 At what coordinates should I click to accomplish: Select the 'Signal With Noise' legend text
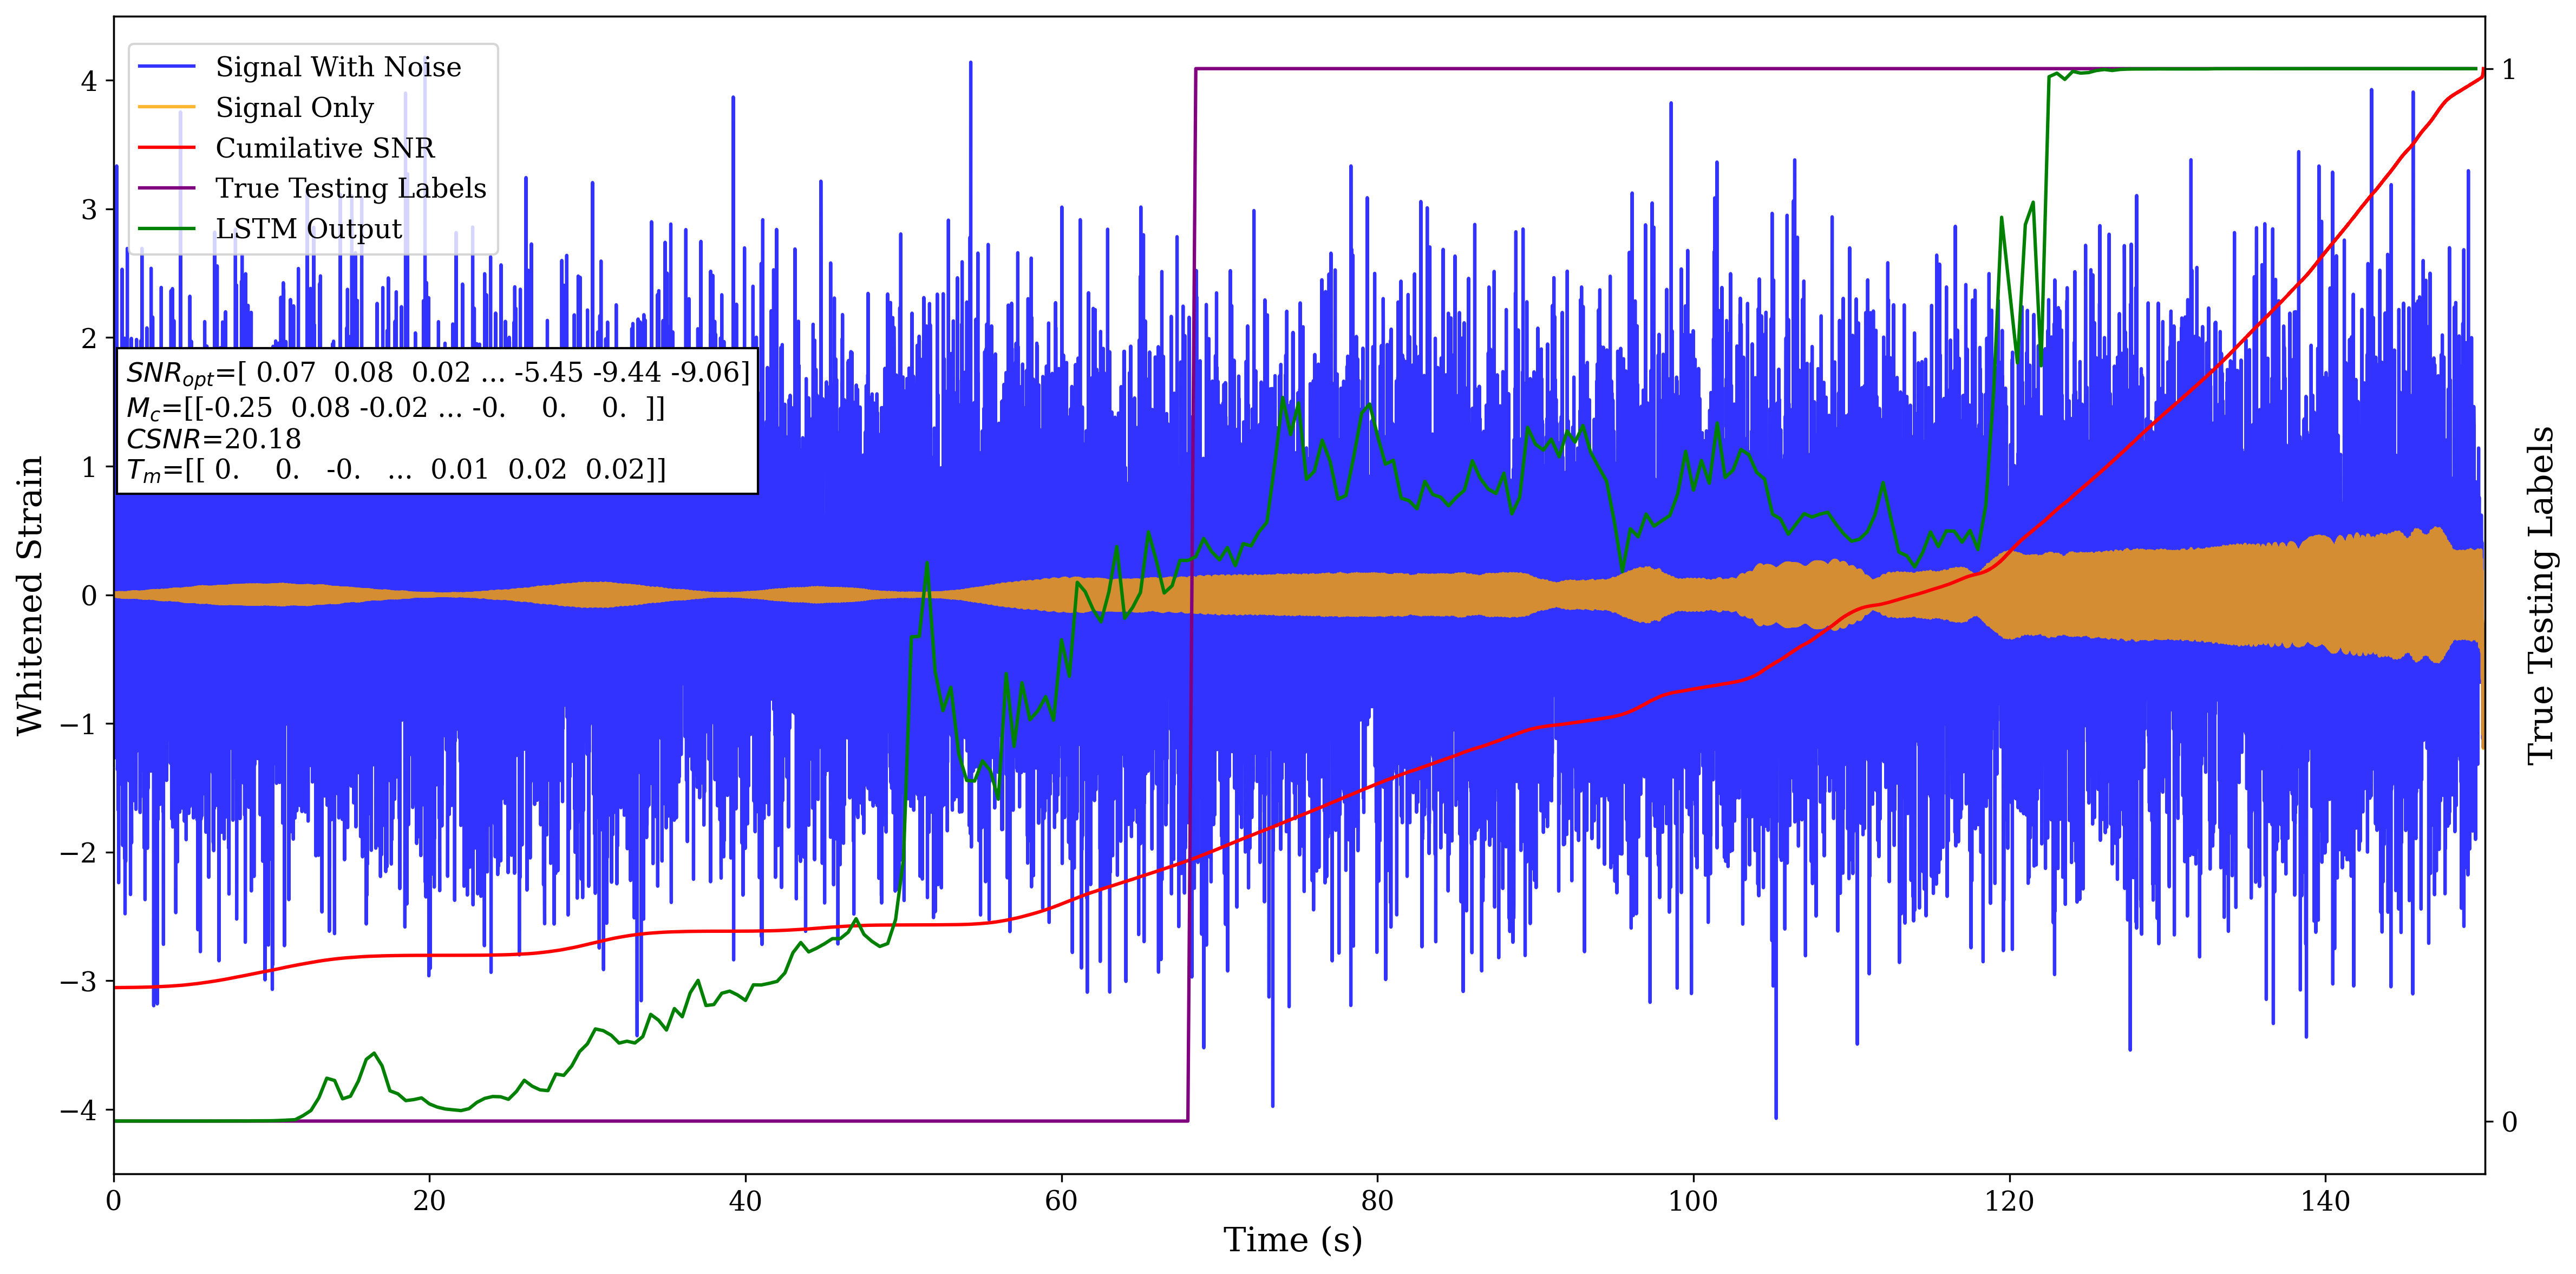click(338, 67)
